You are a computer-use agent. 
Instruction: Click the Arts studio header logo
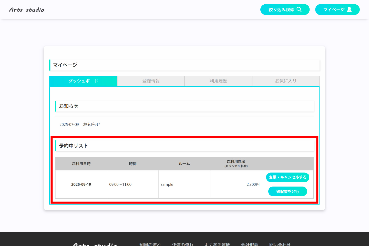tap(27, 10)
